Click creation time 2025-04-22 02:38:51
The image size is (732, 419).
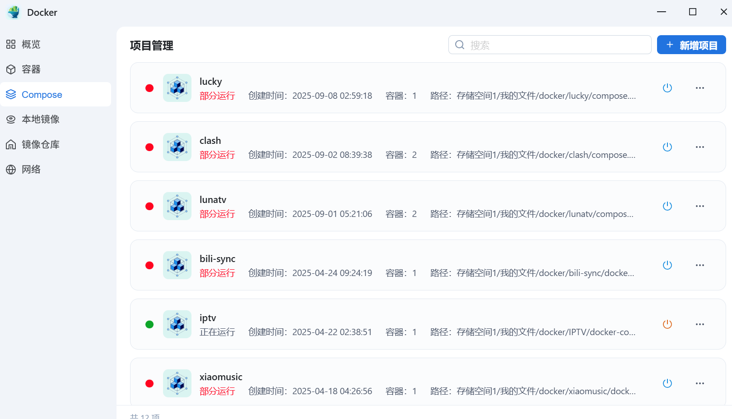point(332,332)
